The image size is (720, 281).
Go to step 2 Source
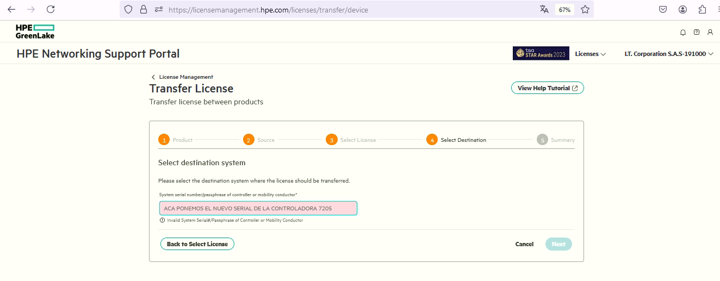tap(249, 140)
